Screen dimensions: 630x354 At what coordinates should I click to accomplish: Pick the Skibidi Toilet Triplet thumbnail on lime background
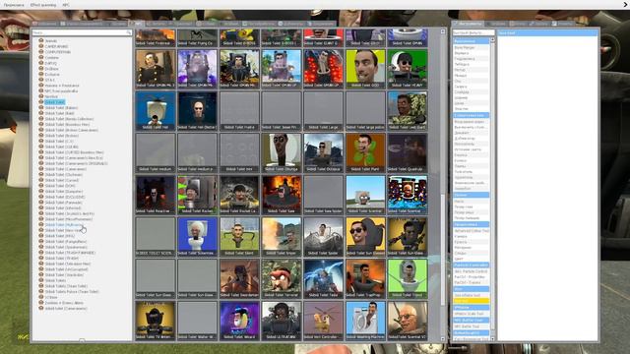click(407, 278)
